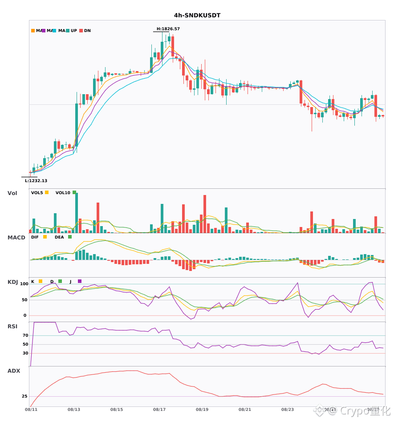Click the purple J legend swatch
This screenshot has width=394, height=422.
(80, 281)
